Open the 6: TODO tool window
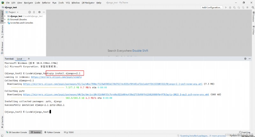The height and width of the screenshot is (137, 255). [x=69, y=132]
